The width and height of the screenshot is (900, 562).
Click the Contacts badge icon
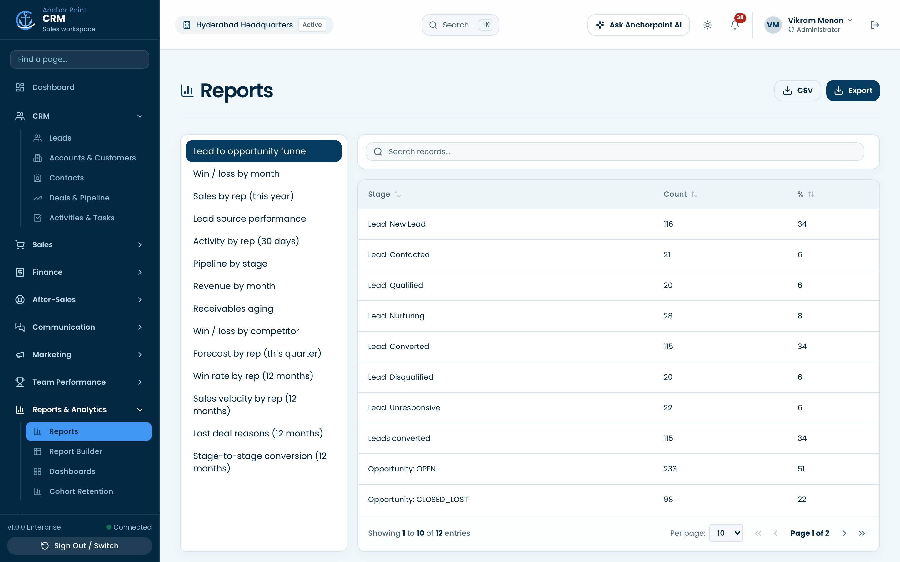coord(37,178)
